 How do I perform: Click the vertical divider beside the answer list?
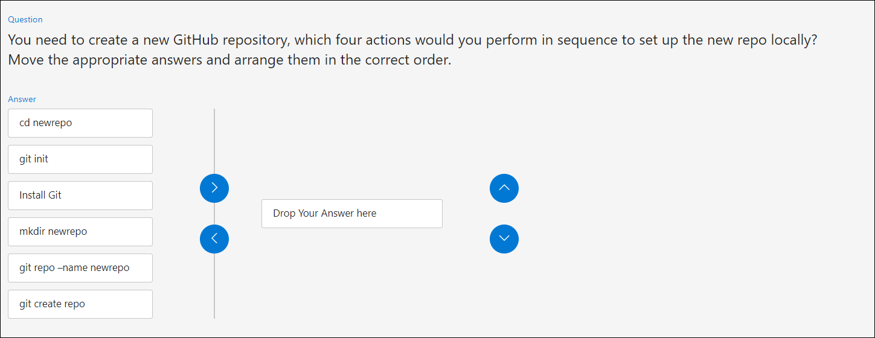point(214,214)
